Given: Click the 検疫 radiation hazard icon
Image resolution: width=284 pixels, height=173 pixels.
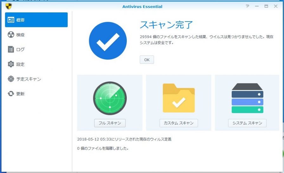Looking at the screenshot, I should point(11,35).
